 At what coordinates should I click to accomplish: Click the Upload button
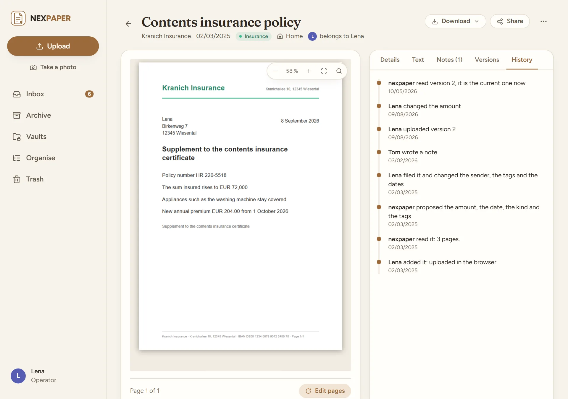point(53,46)
